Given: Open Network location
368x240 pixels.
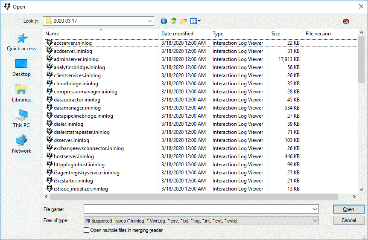Looking at the screenshot, I should (x=21, y=145).
